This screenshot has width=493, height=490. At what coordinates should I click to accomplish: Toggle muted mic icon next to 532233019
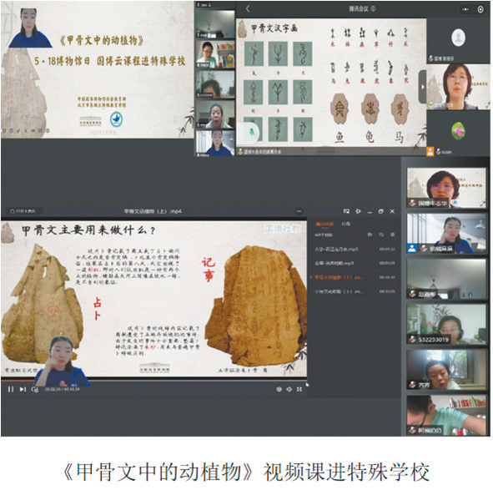tap(412, 340)
